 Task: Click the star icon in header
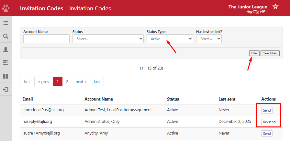[x=275, y=7]
